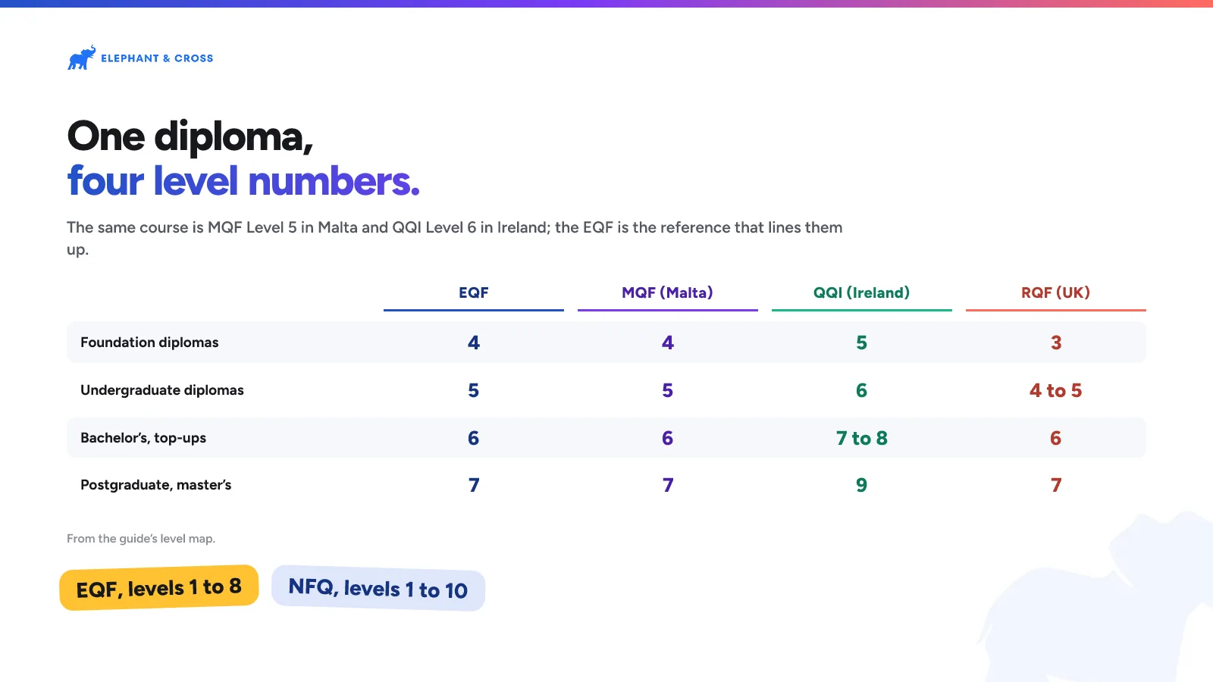1213x682 pixels.
Task: Select the Undergraduate diplomas row label
Action: point(162,390)
